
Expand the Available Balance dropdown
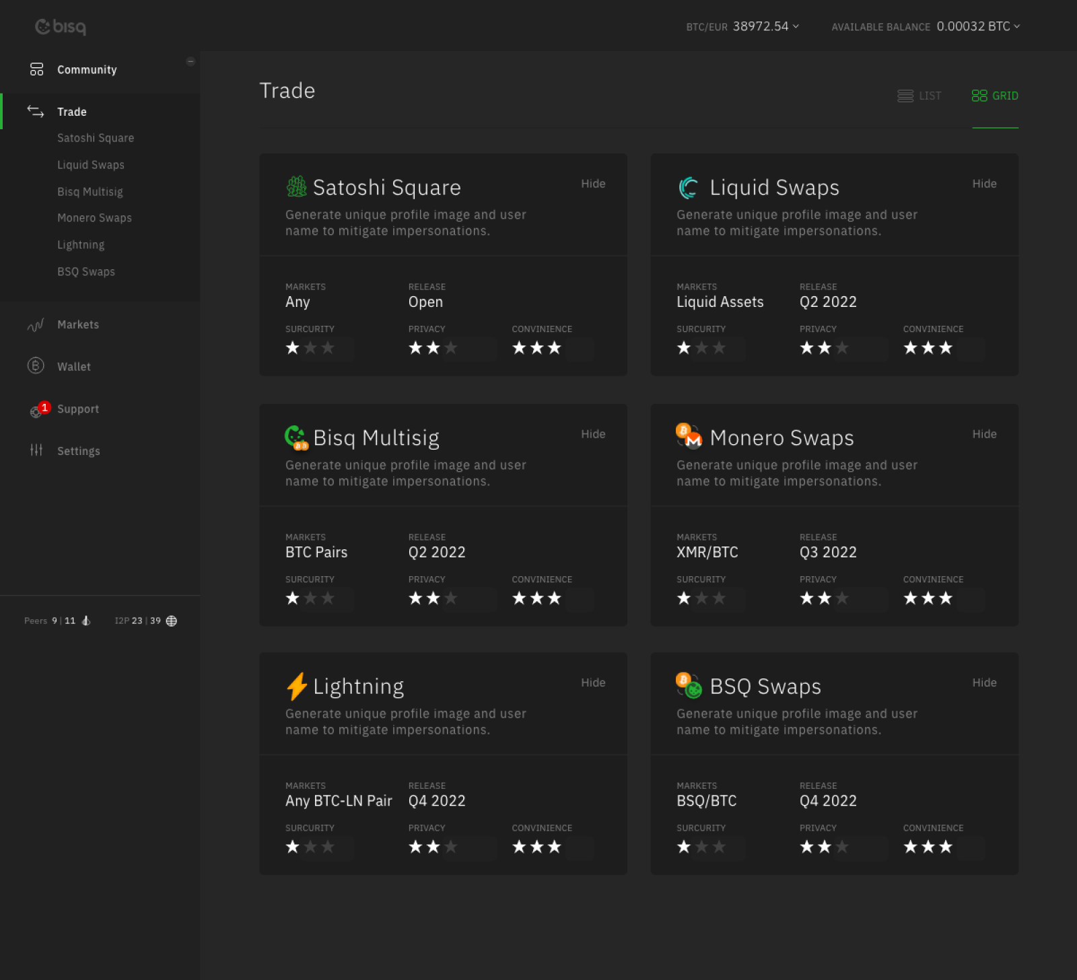1016,26
